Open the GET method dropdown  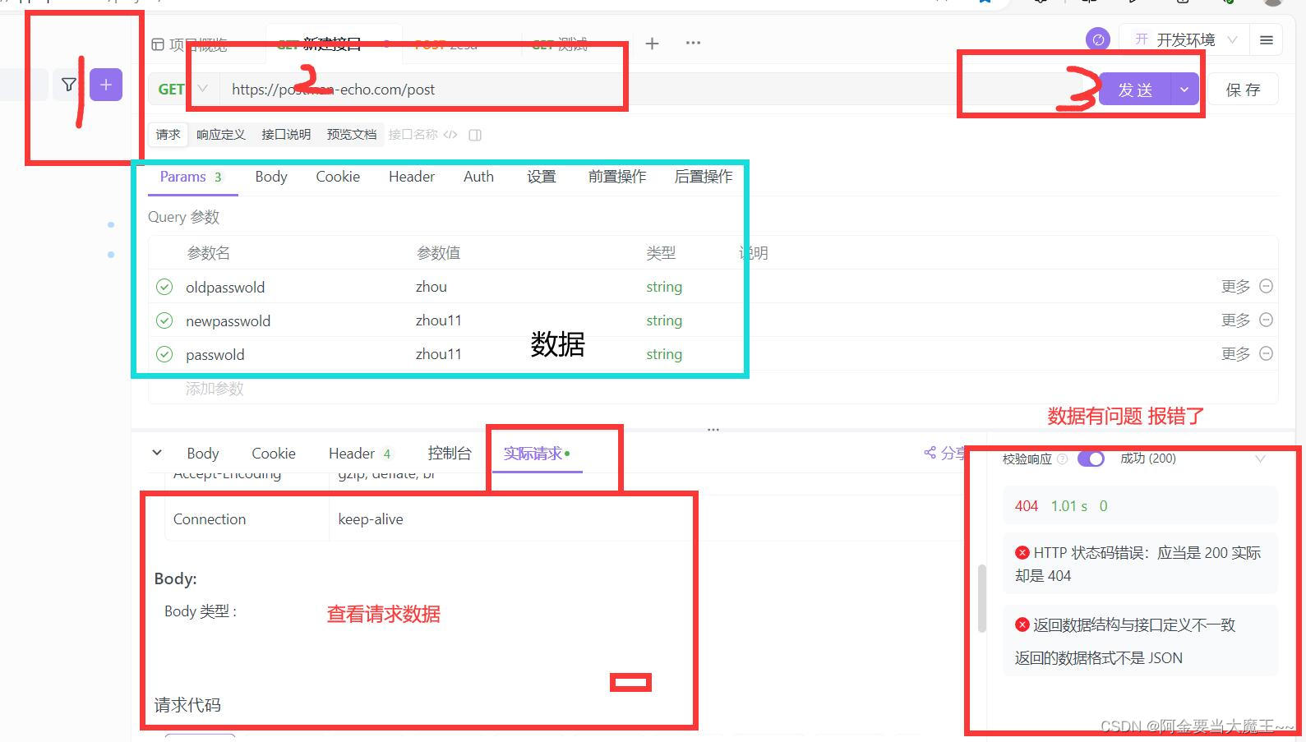[183, 89]
